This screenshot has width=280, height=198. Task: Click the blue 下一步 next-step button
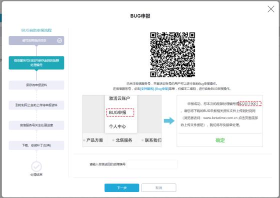point(122,187)
